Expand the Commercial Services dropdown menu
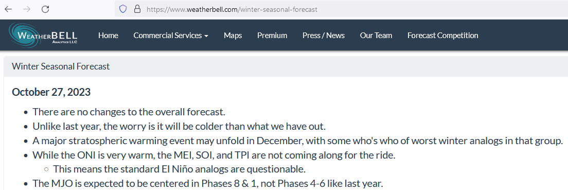 pos(171,36)
